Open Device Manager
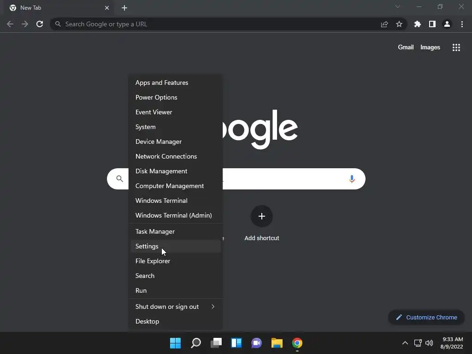Viewport: 472px width, 354px height. click(x=176, y=142)
